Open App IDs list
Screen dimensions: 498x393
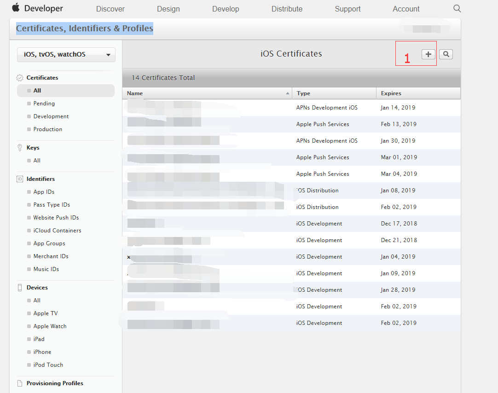tap(44, 192)
